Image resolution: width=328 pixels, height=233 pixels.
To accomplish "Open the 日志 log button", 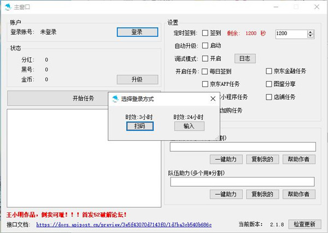I will tap(245, 58).
